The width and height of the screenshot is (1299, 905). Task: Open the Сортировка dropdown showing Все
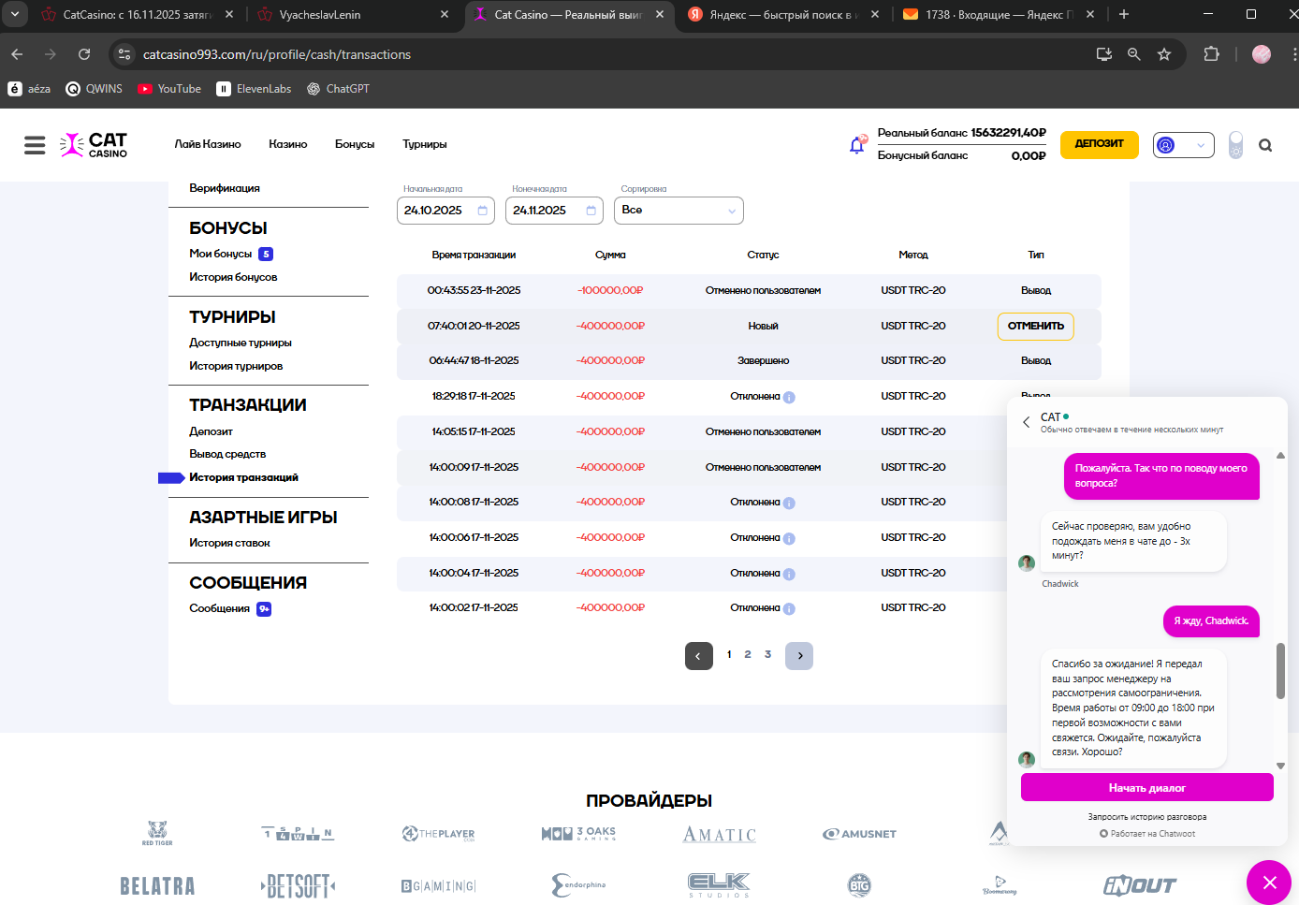pos(679,211)
